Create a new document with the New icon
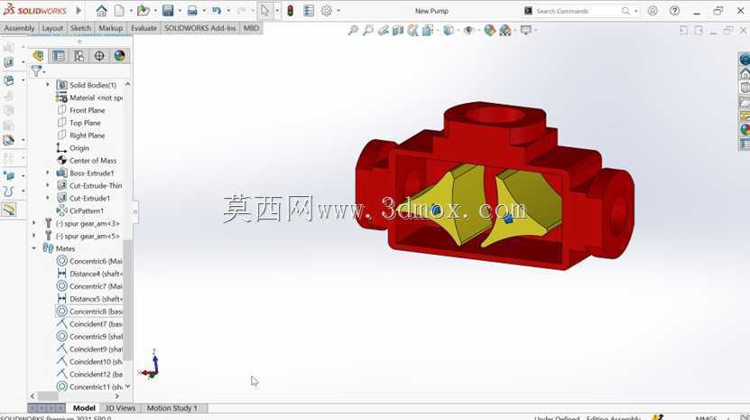The image size is (750, 420). coord(119,11)
